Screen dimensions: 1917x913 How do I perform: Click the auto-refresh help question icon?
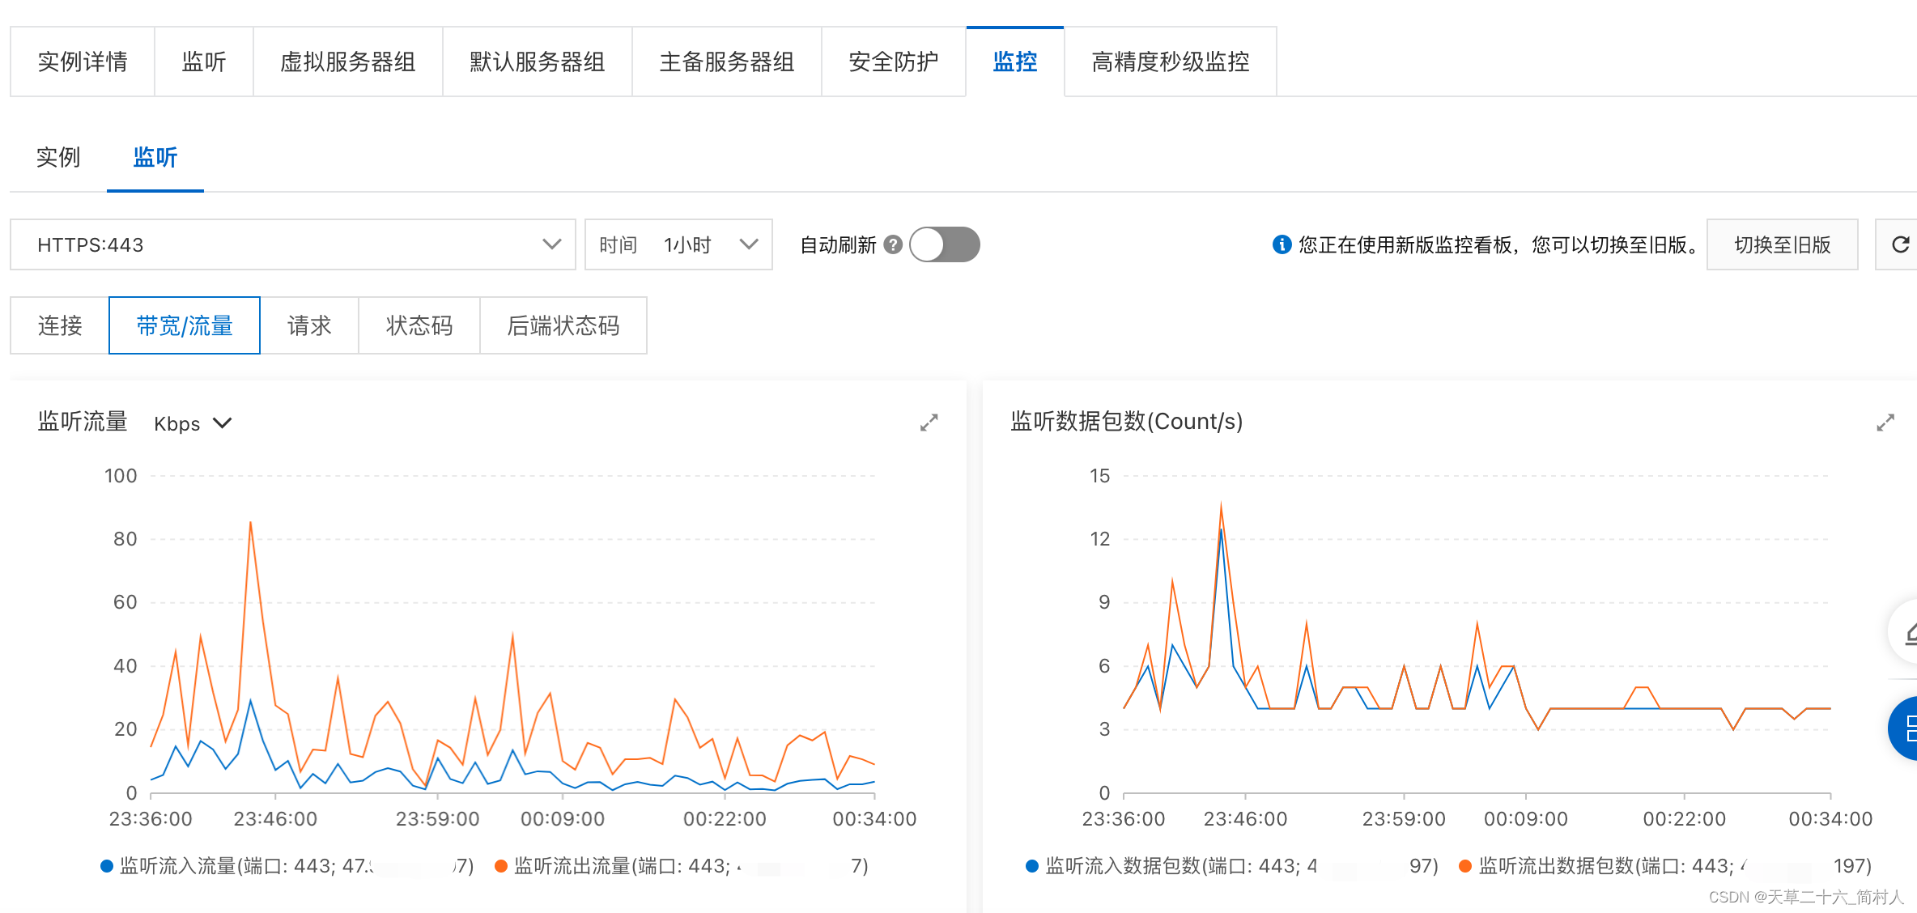(893, 244)
